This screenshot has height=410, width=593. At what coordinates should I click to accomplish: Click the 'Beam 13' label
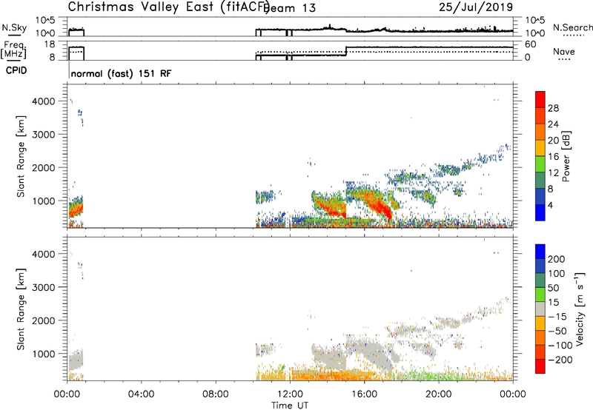coord(291,8)
